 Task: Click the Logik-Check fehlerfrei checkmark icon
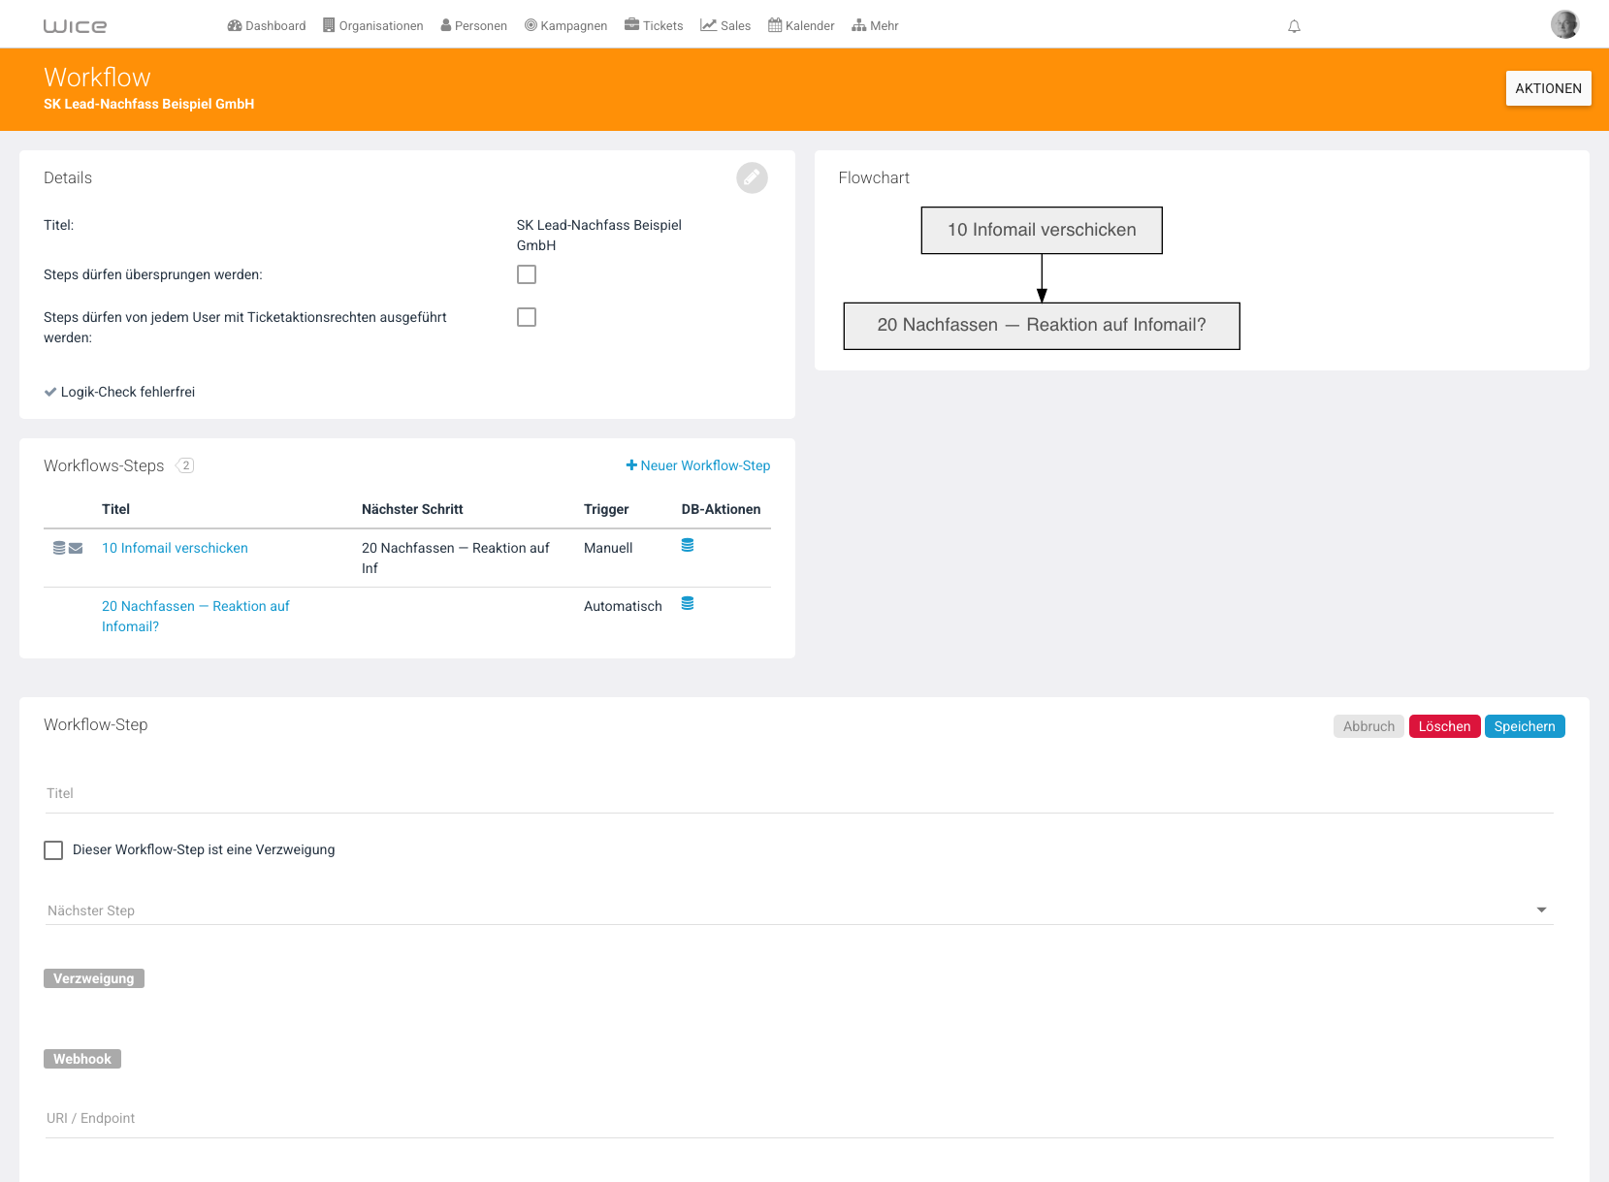[50, 392]
